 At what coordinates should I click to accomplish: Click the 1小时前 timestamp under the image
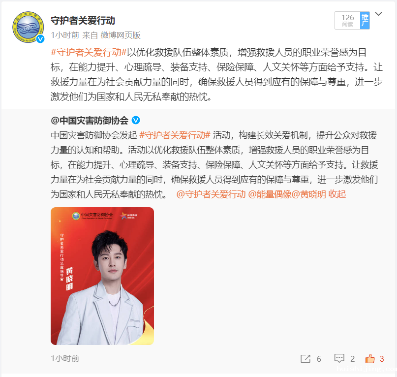(65, 358)
